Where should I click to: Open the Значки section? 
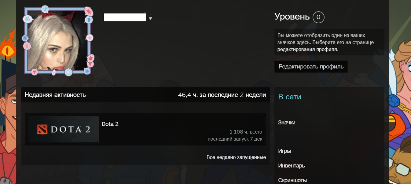(287, 122)
